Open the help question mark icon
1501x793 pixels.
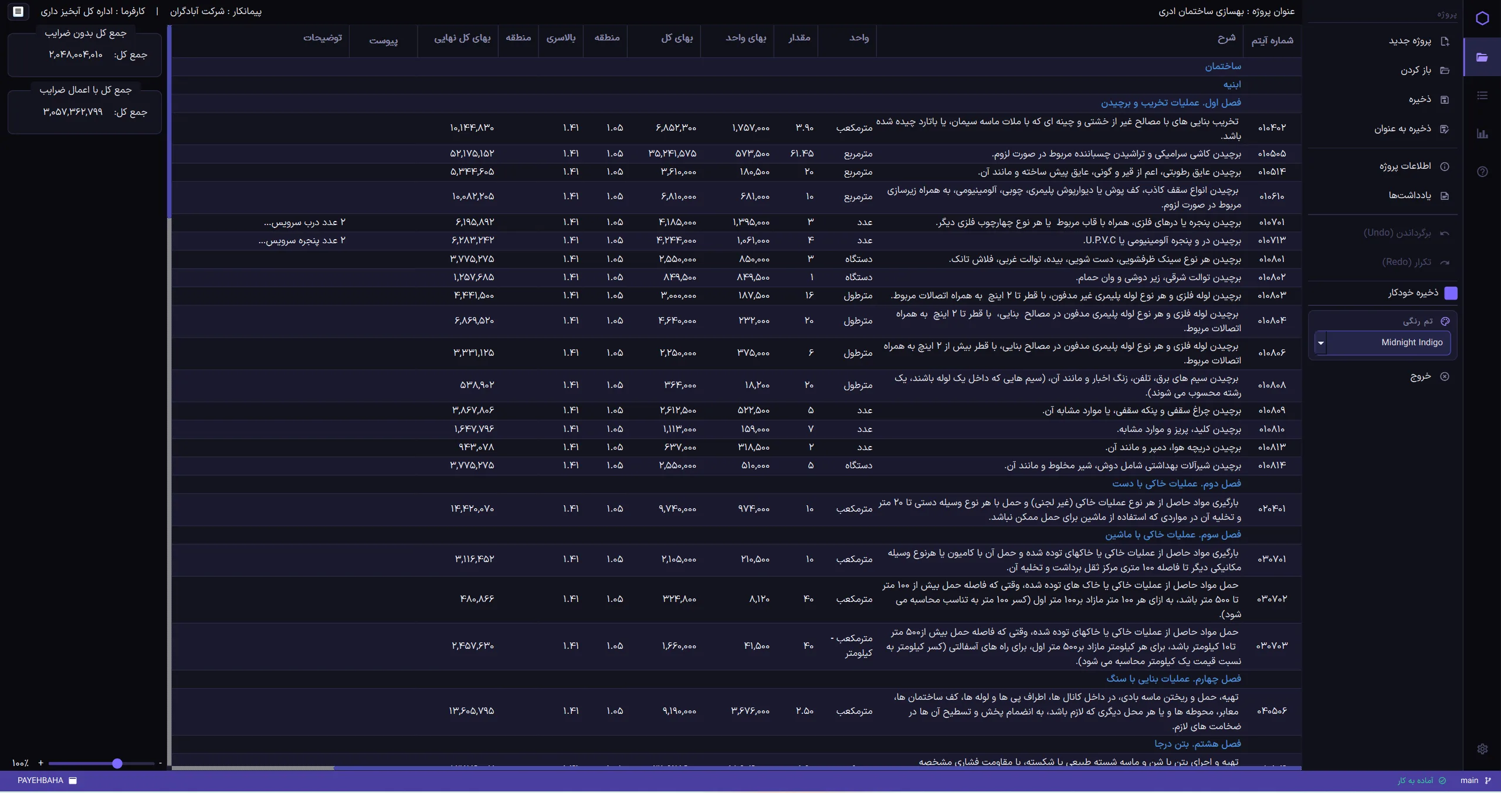1482,172
